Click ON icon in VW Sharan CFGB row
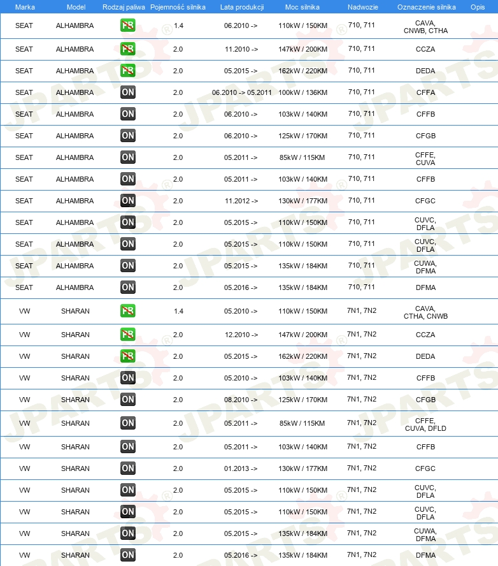Image resolution: width=498 pixels, height=566 pixels. (x=127, y=399)
